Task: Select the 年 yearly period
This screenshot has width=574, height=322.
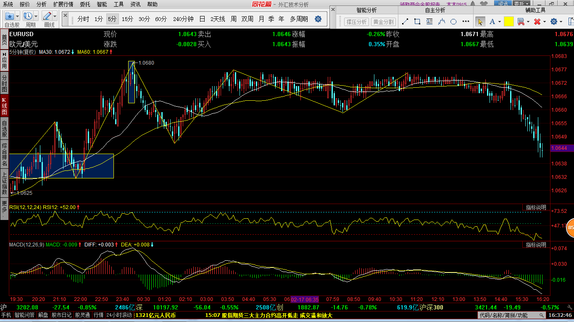Action: [281, 19]
